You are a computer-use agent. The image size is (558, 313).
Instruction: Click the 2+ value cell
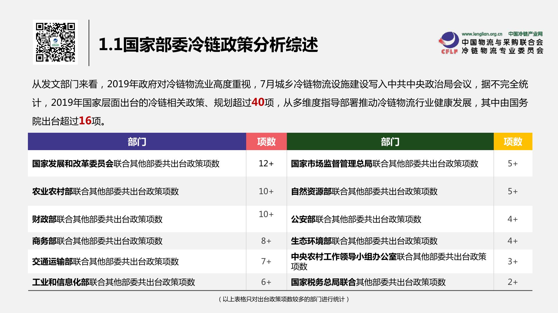(x=513, y=282)
